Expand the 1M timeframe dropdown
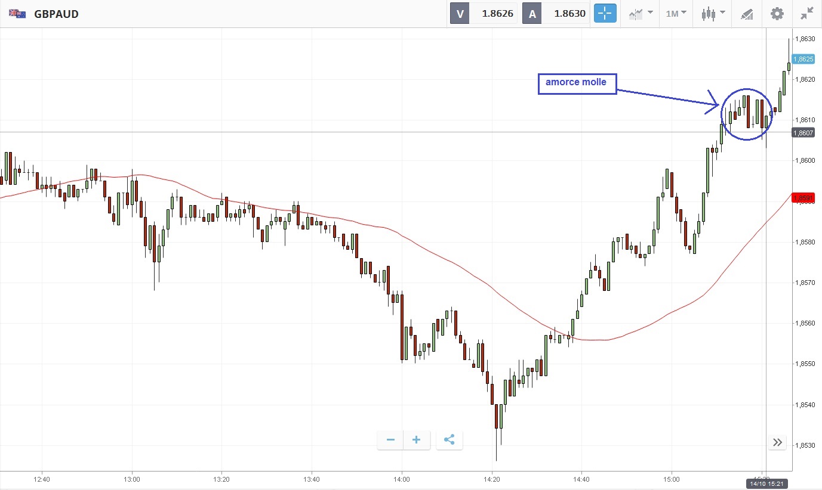 click(x=676, y=13)
